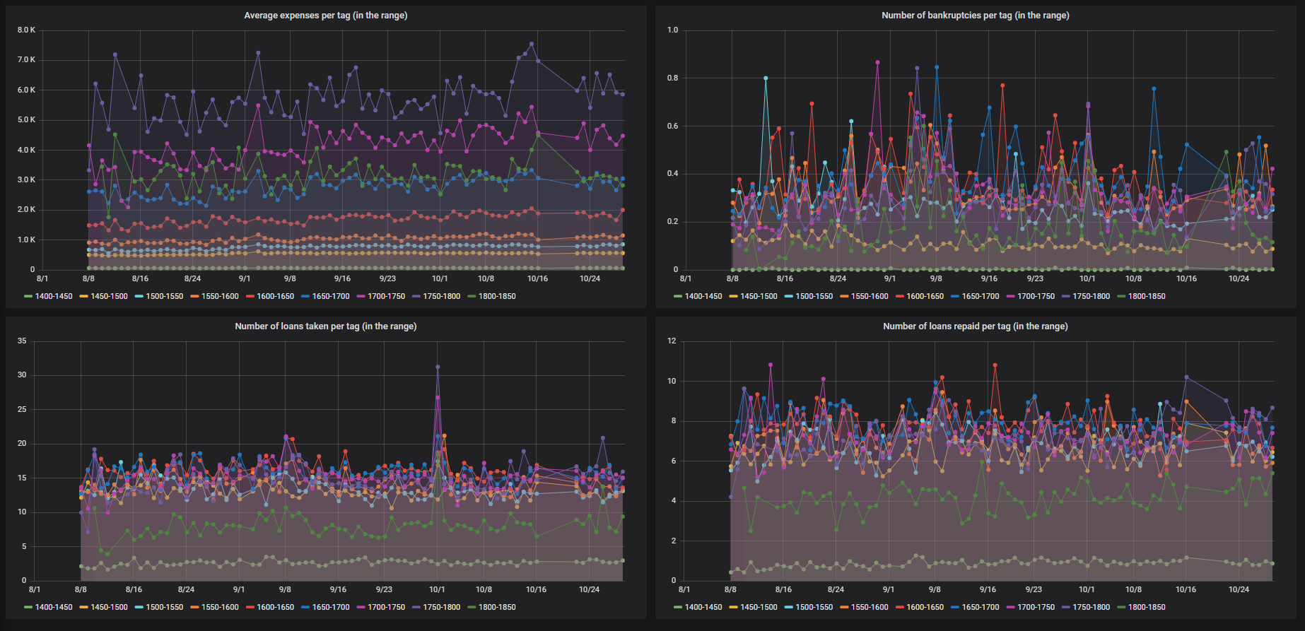Toggle 1750-1800 series in loans repaid legend
Image resolution: width=1305 pixels, height=631 pixels.
(x=1085, y=607)
